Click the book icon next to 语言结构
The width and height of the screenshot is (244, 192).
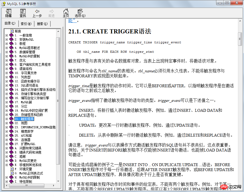coord(11,69)
